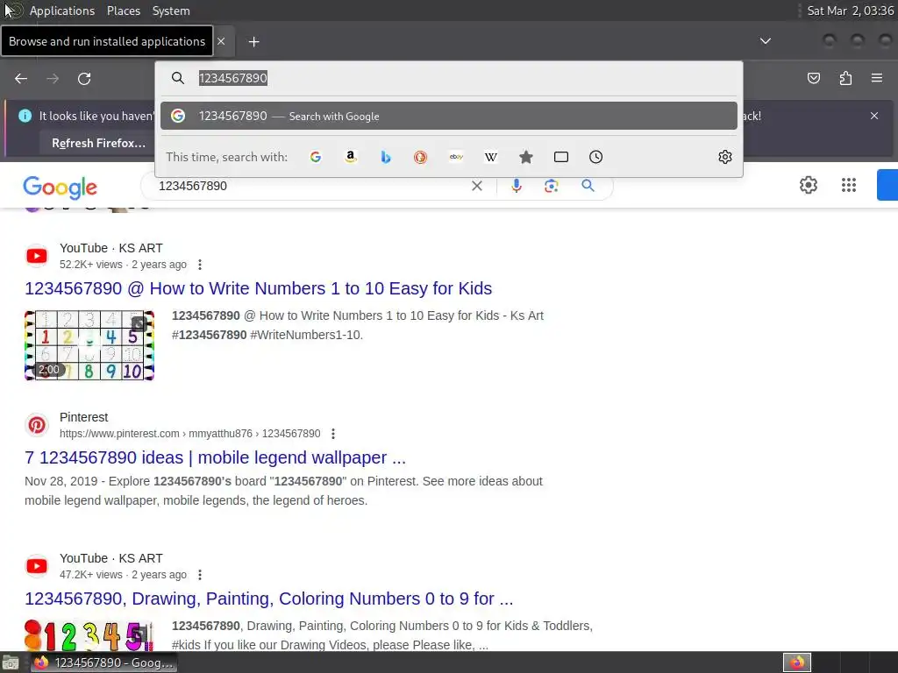Reload the page with the refresh icon
Screen dimensions: 898x673
[x=84, y=78]
